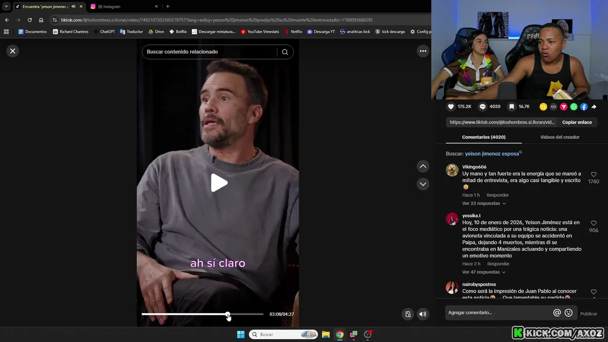Go to next video with down arrow
The height and width of the screenshot is (342, 608).
pos(423,184)
